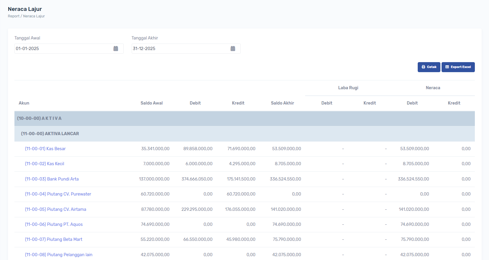Click the Akun column header
This screenshot has height=260, width=489.
24,103
